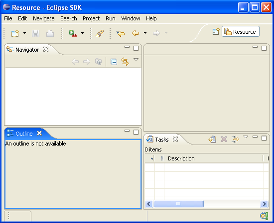This screenshot has width=274, height=223.
Task: Toggle the Tasks completed column header
Action: coord(150,158)
